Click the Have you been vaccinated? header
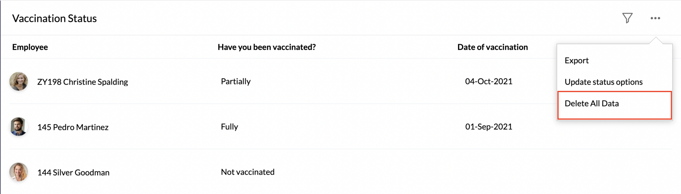Image resolution: width=681 pixels, height=194 pixels. 267,47
